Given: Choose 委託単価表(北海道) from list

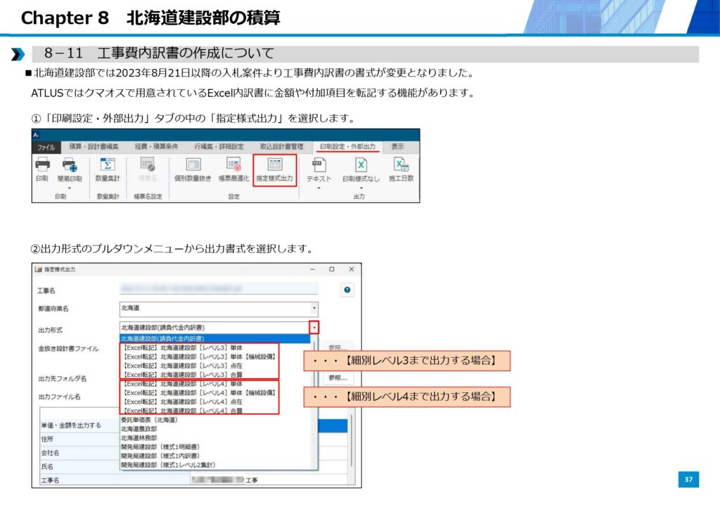Looking at the screenshot, I should click(148, 420).
